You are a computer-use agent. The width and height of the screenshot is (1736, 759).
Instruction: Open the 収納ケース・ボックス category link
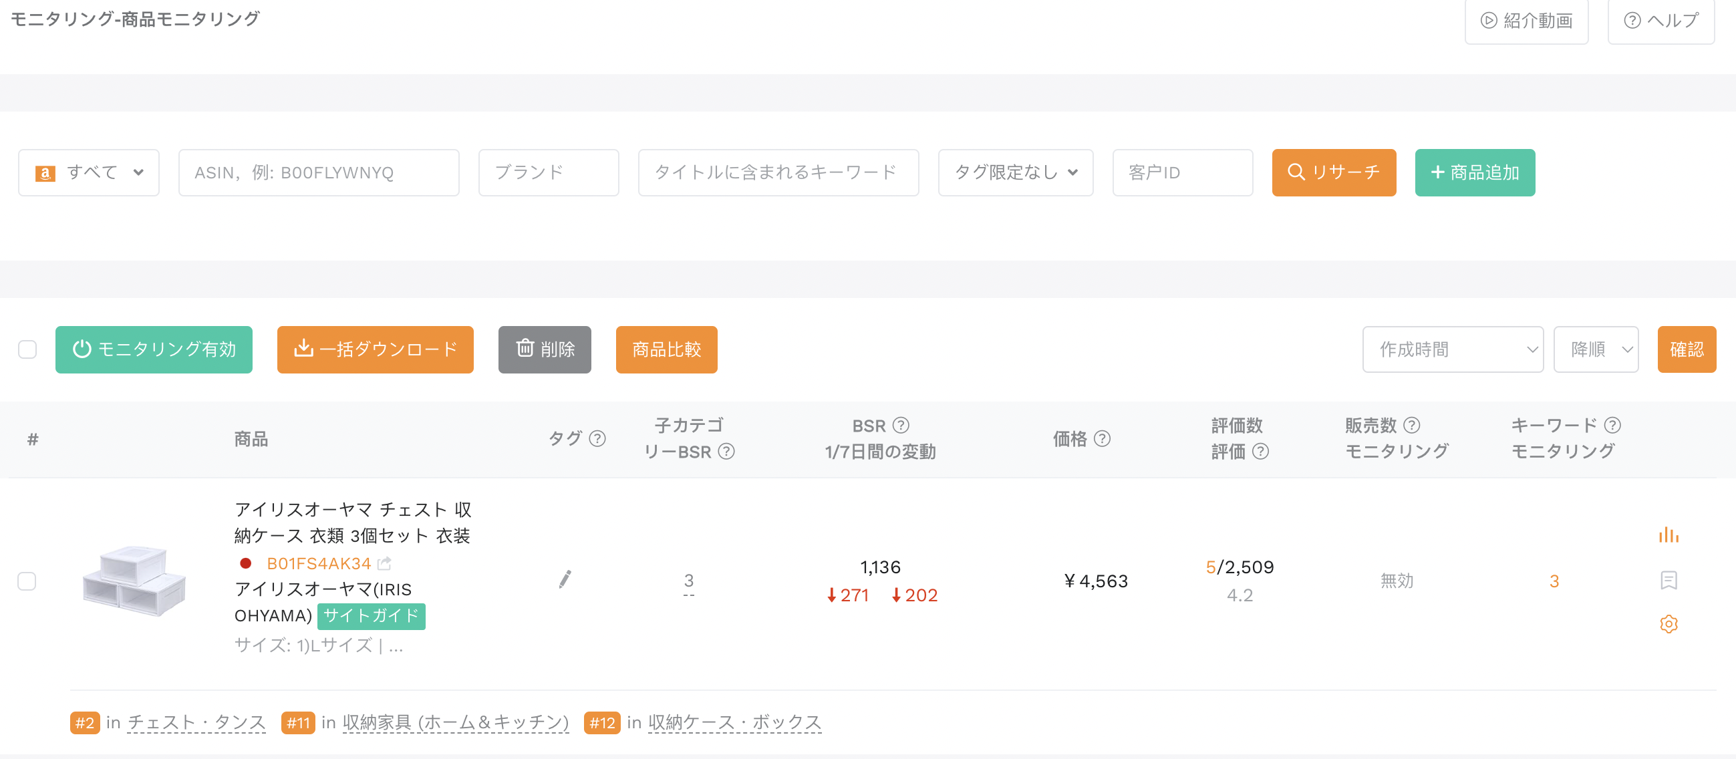click(734, 723)
